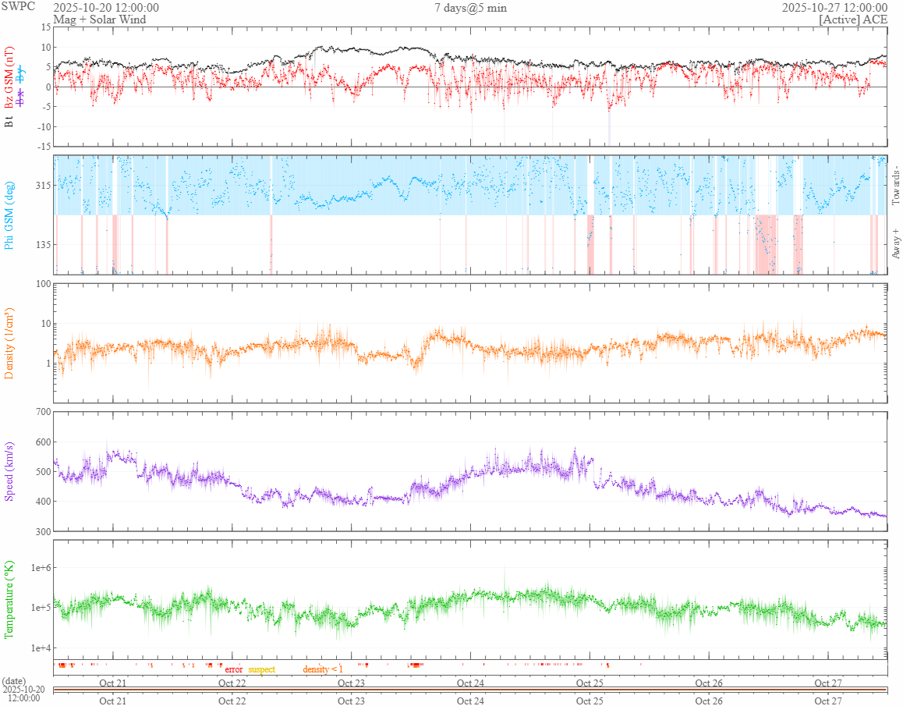Click the green Temperature axis label

[x=9, y=599]
